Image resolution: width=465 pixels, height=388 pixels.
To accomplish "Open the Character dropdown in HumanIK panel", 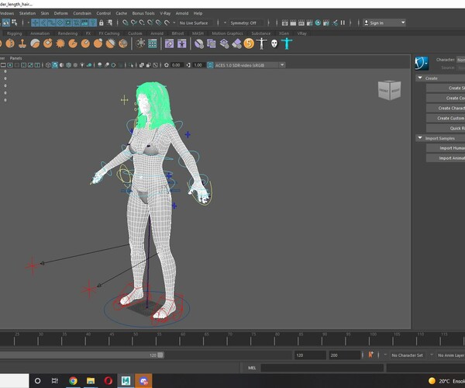I will (460, 60).
